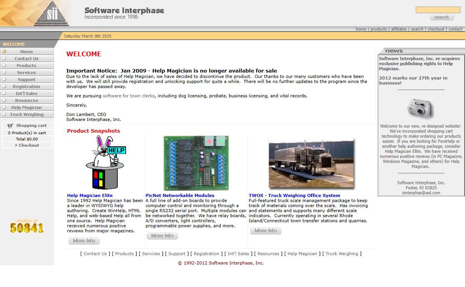Select Int'l Sales in the left sidebar

[x=27, y=93]
